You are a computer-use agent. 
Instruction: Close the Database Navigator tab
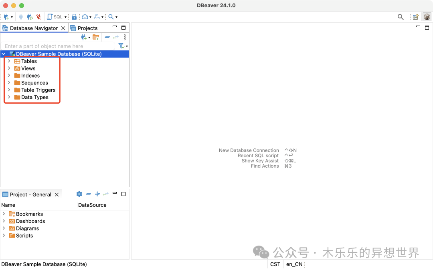pos(63,28)
